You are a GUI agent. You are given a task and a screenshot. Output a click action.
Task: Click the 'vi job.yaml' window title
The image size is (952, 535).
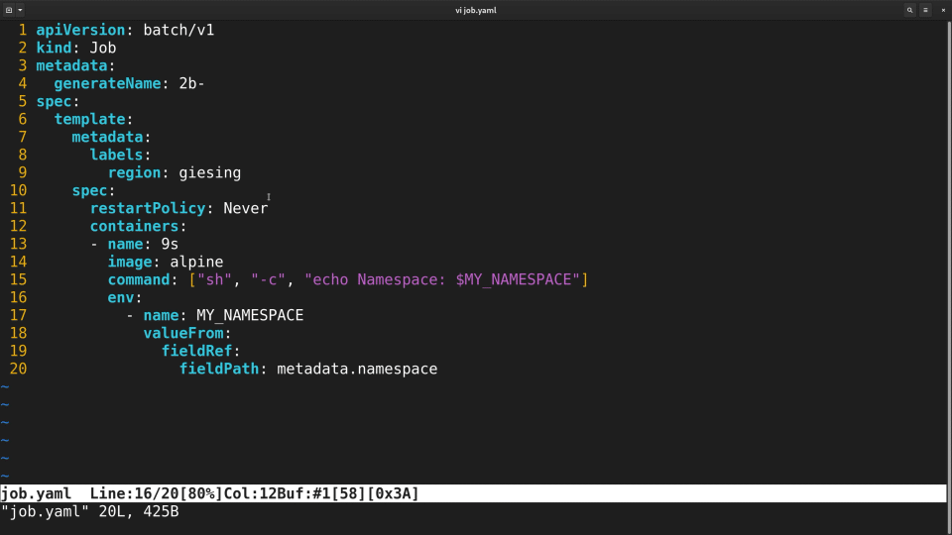pos(476,10)
